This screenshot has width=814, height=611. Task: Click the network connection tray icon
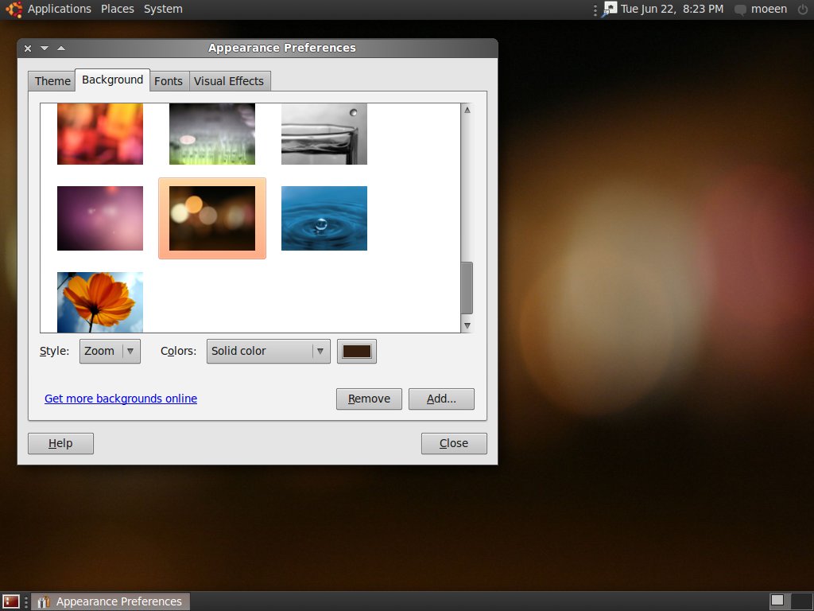pyautogui.click(x=610, y=9)
